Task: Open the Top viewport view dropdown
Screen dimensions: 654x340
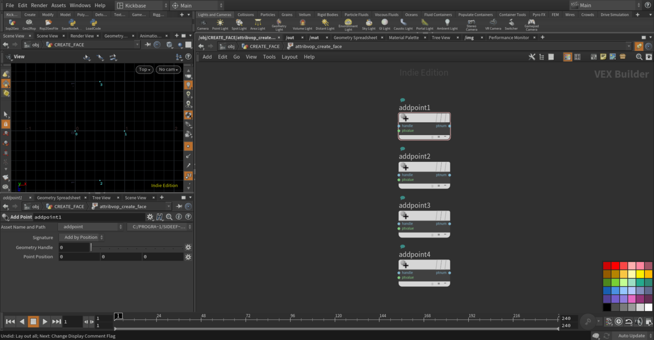Action: coord(144,69)
